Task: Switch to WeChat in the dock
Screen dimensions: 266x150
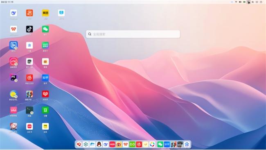Action: (160, 144)
